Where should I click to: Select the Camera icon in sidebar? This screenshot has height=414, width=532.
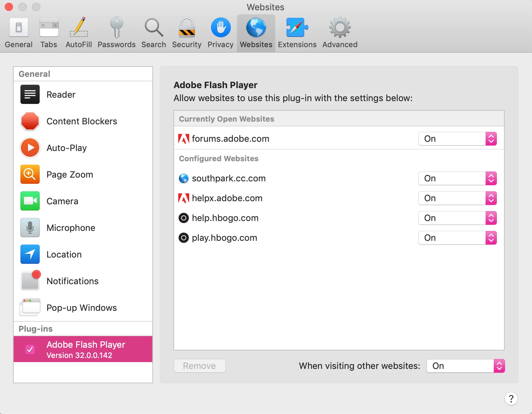[x=30, y=201]
